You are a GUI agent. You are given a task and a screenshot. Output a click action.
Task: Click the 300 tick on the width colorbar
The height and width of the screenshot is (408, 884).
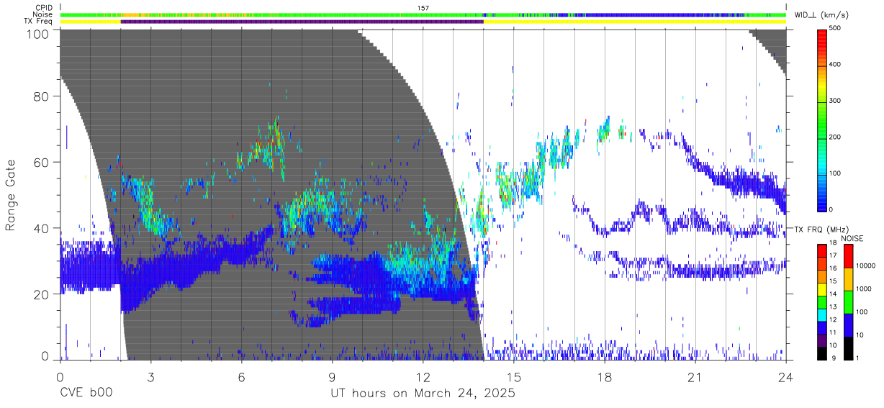tap(834, 101)
